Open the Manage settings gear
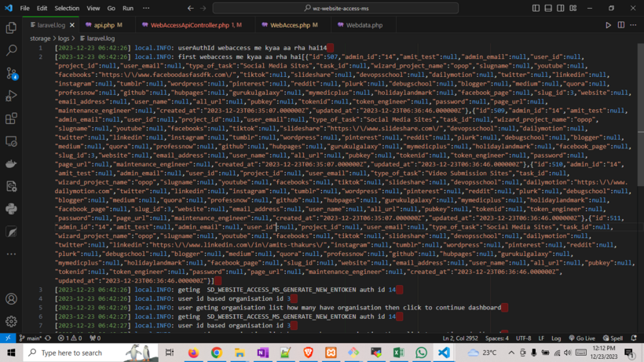 (x=11, y=321)
